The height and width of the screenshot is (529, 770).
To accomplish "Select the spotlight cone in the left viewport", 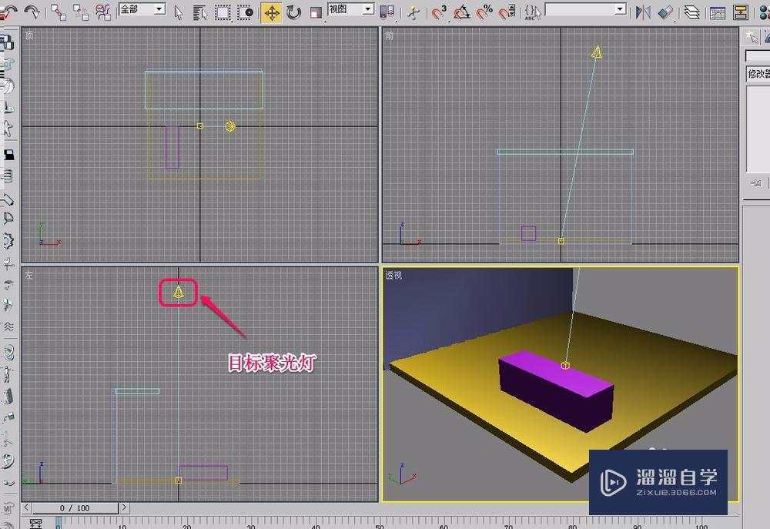I will pos(179,293).
